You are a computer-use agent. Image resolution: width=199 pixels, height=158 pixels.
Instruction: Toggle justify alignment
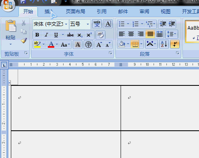[x=150, y=34]
